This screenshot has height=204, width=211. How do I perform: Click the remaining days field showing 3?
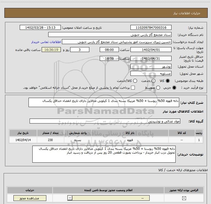click(x=80, y=50)
